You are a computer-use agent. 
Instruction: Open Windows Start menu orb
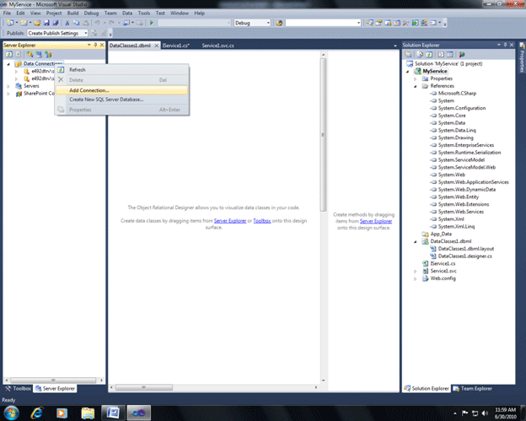click(x=12, y=413)
